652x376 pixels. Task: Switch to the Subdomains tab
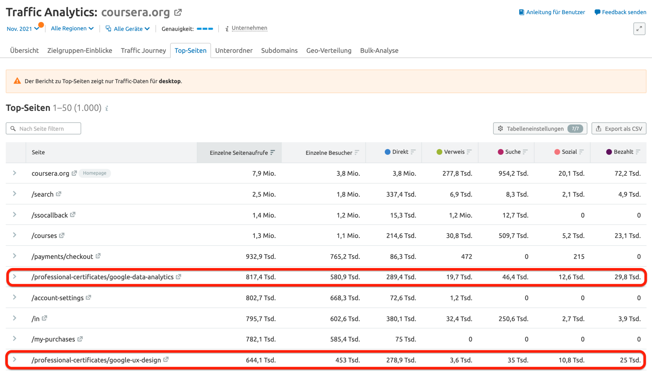pos(279,50)
